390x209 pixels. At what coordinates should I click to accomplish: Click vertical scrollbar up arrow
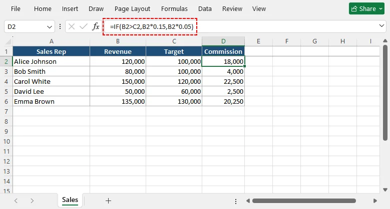385,41
